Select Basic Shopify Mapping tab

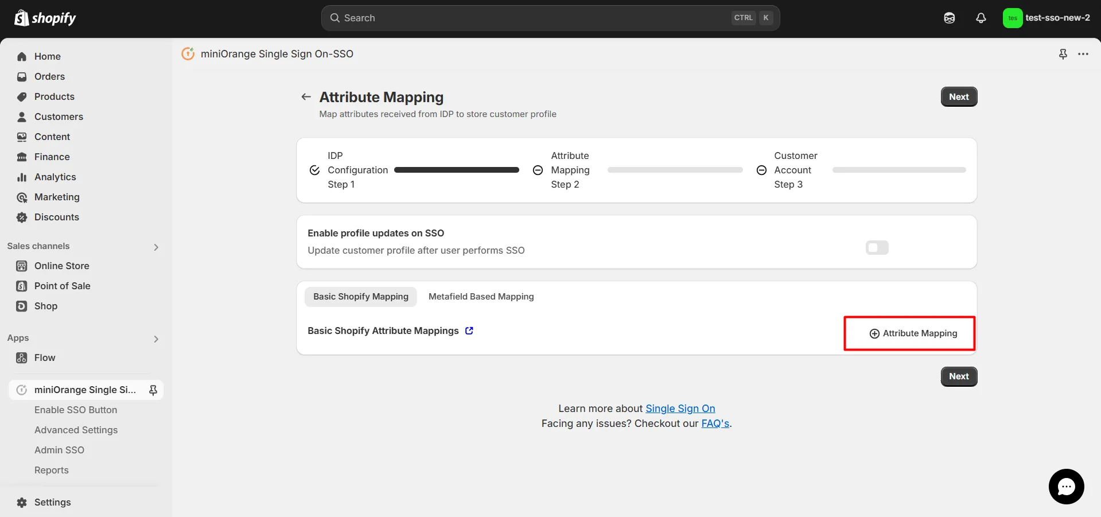click(x=361, y=297)
